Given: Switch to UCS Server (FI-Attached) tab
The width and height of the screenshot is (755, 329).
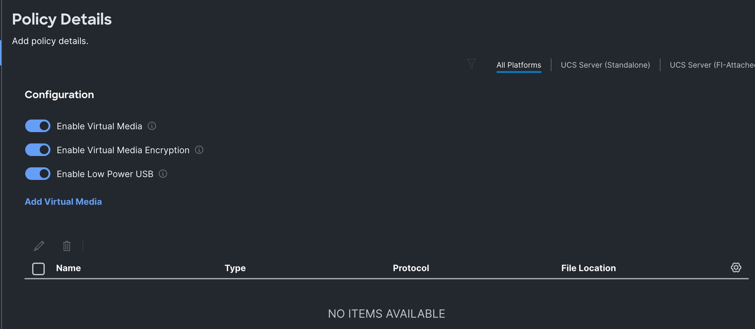Looking at the screenshot, I should 712,65.
